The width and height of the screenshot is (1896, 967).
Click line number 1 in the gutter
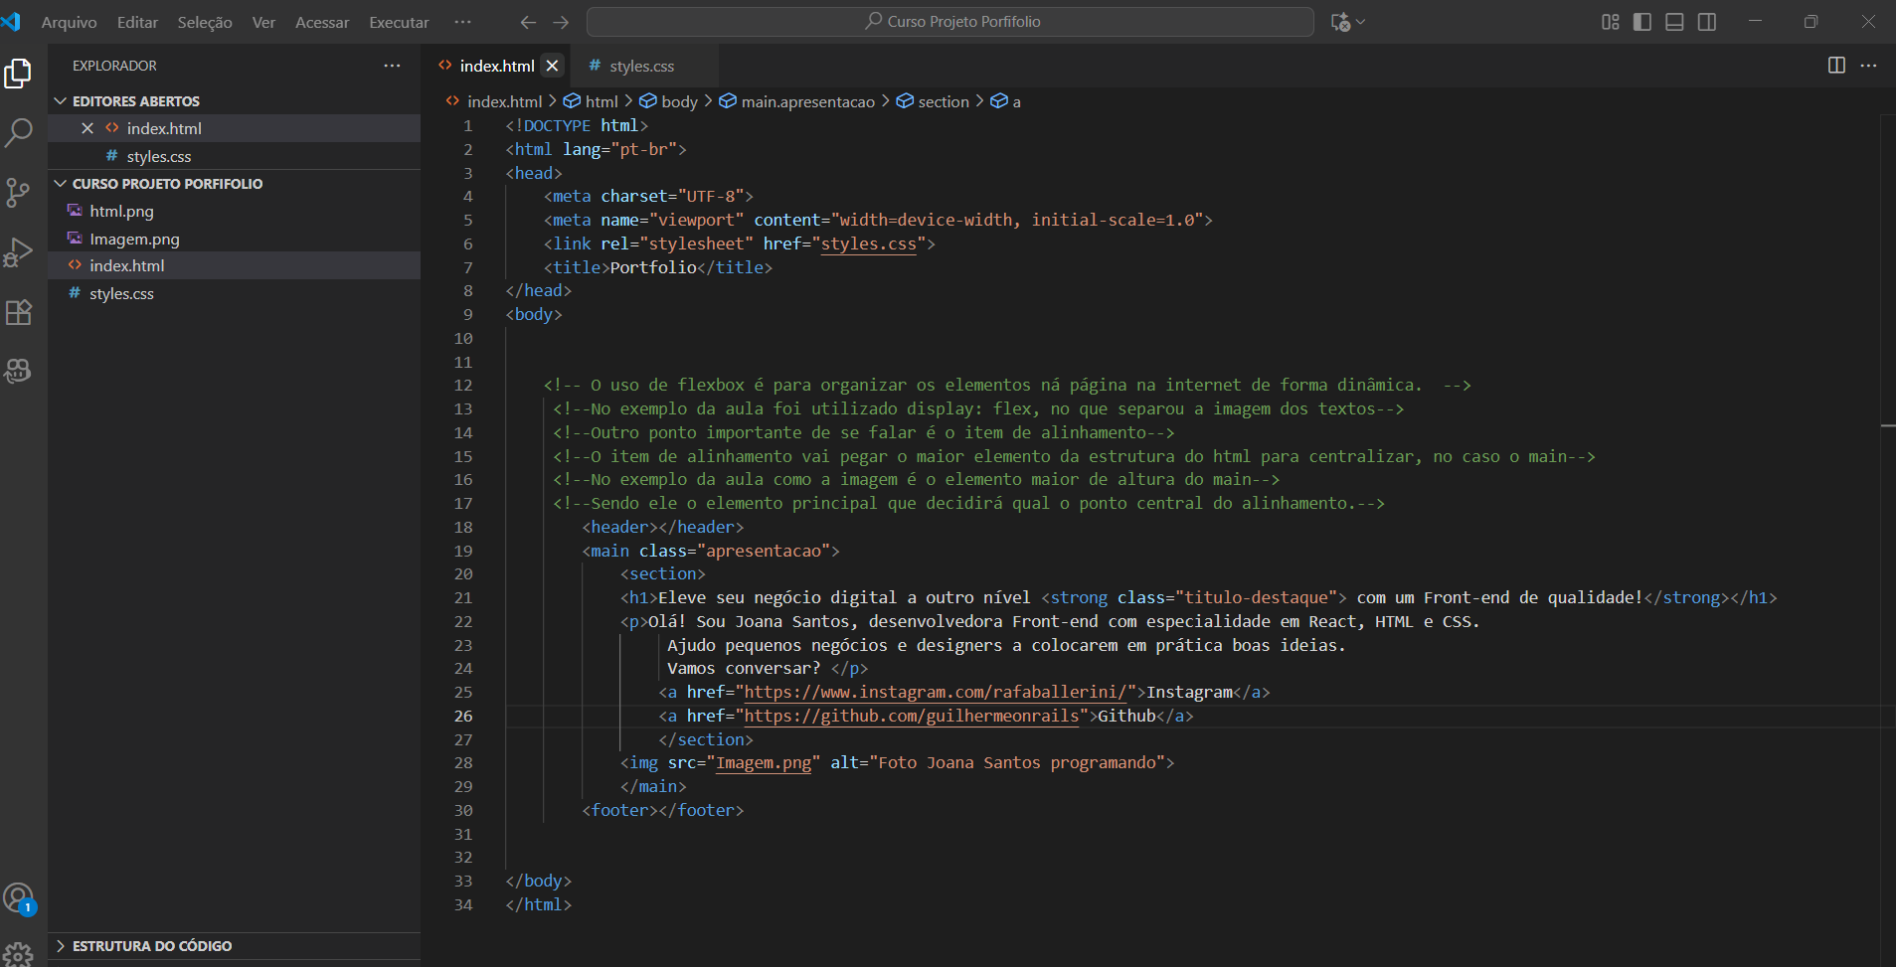(x=467, y=126)
